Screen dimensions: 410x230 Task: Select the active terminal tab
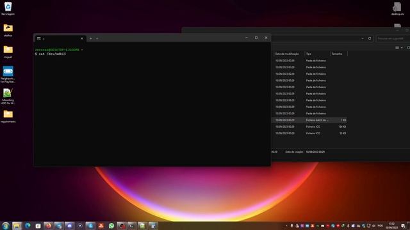(60, 38)
